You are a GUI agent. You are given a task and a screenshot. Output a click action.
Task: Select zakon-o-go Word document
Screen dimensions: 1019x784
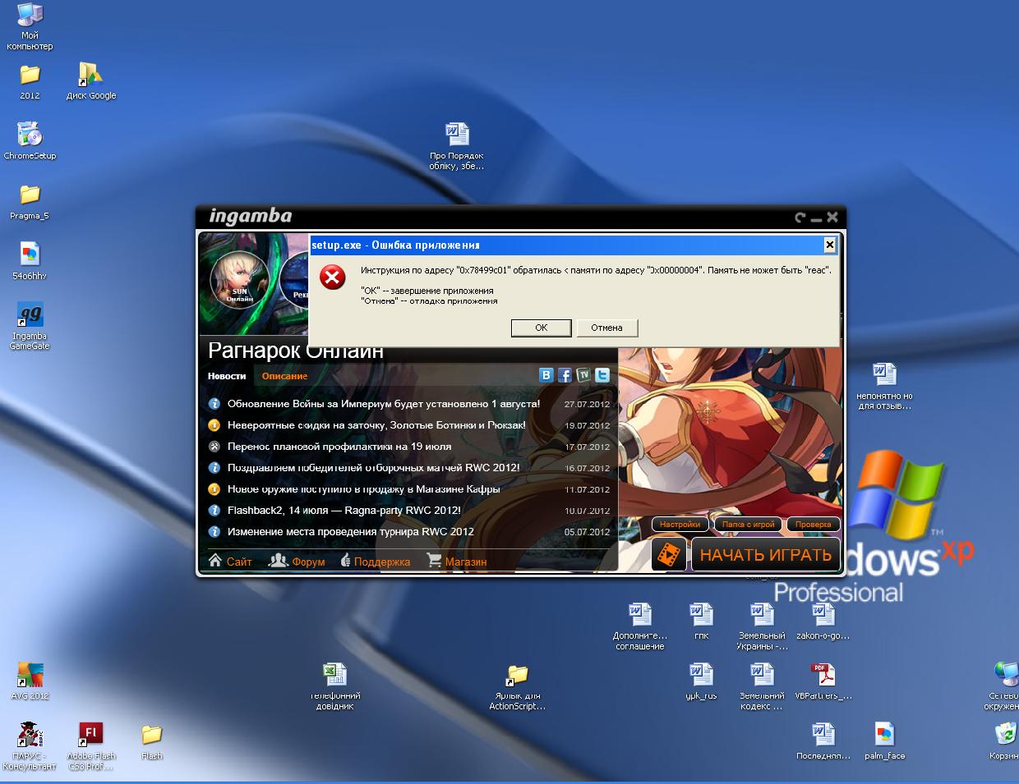pyautogui.click(x=823, y=621)
